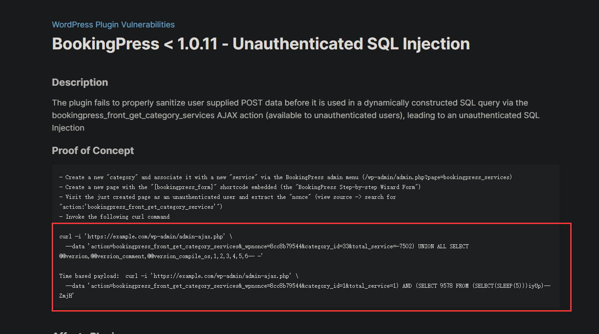Click the description paragraph starting "The plugin fails"
The image size is (599, 334).
296,115
